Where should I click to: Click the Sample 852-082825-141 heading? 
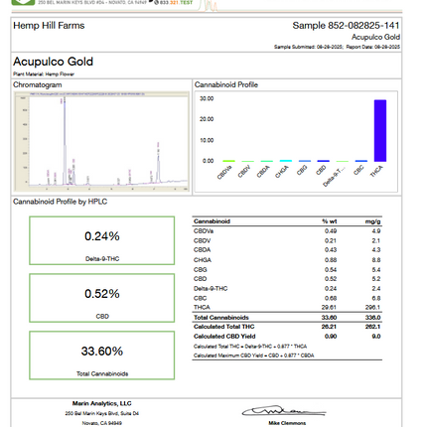pos(346,26)
